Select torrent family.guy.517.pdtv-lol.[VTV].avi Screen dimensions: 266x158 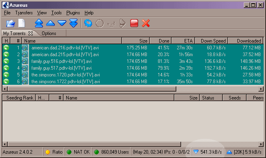[62, 68]
